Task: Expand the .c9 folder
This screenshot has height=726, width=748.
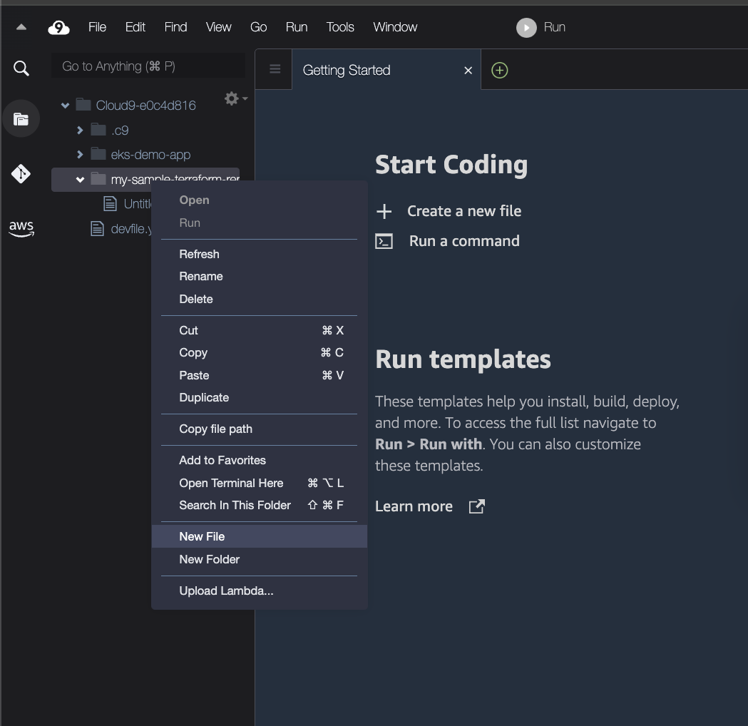Action: coord(80,130)
